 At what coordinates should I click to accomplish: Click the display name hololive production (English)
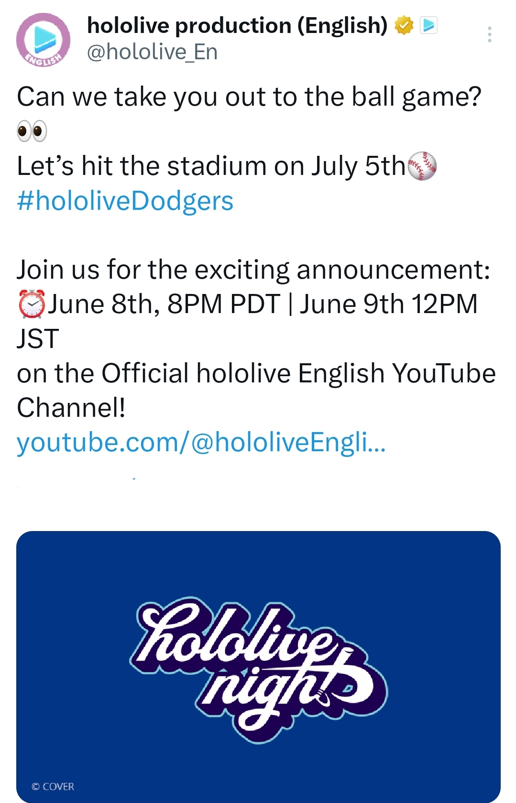(x=237, y=25)
